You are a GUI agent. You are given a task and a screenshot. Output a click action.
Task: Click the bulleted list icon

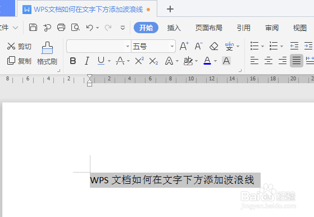[254, 46]
